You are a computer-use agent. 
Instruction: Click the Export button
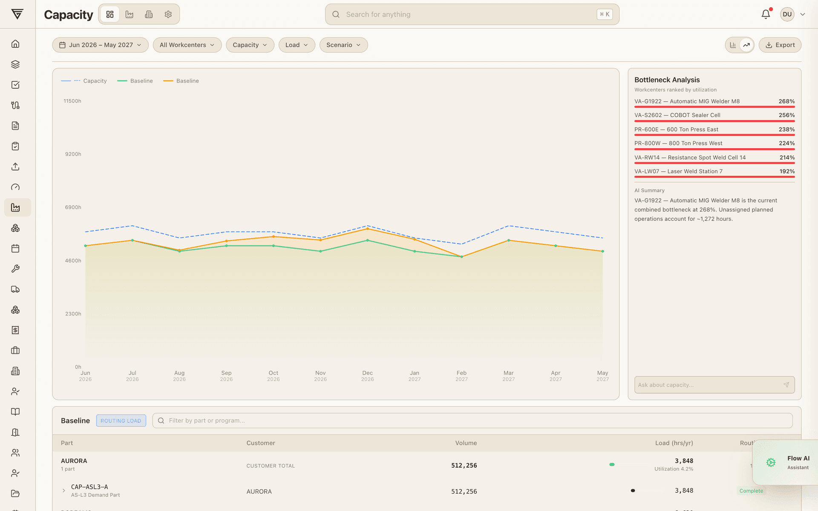[780, 45]
